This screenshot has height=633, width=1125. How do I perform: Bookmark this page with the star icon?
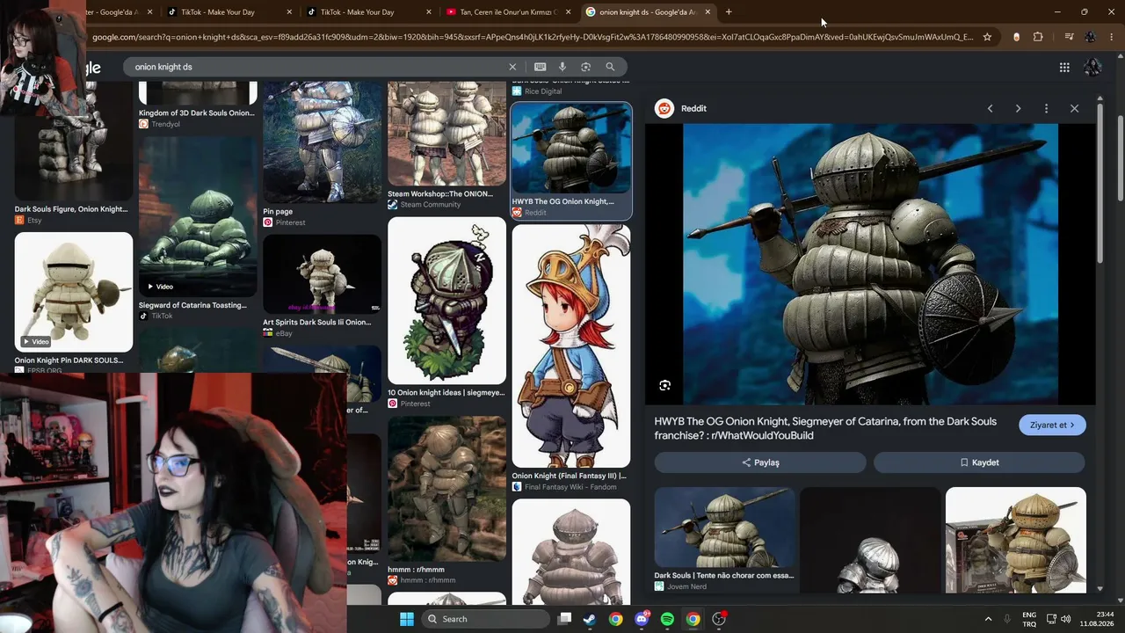[987, 37]
